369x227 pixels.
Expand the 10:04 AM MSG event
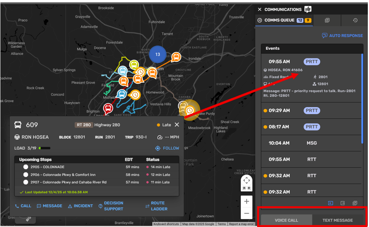pyautogui.click(x=311, y=143)
